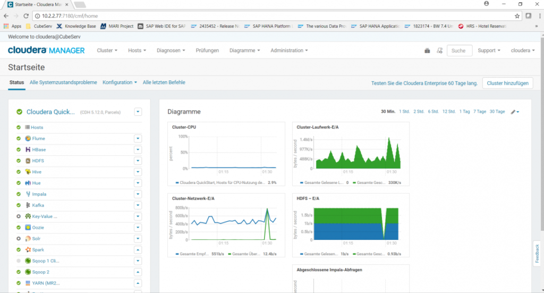Click Cluster hinzufügen button
This screenshot has width=544, height=293.
[507, 83]
